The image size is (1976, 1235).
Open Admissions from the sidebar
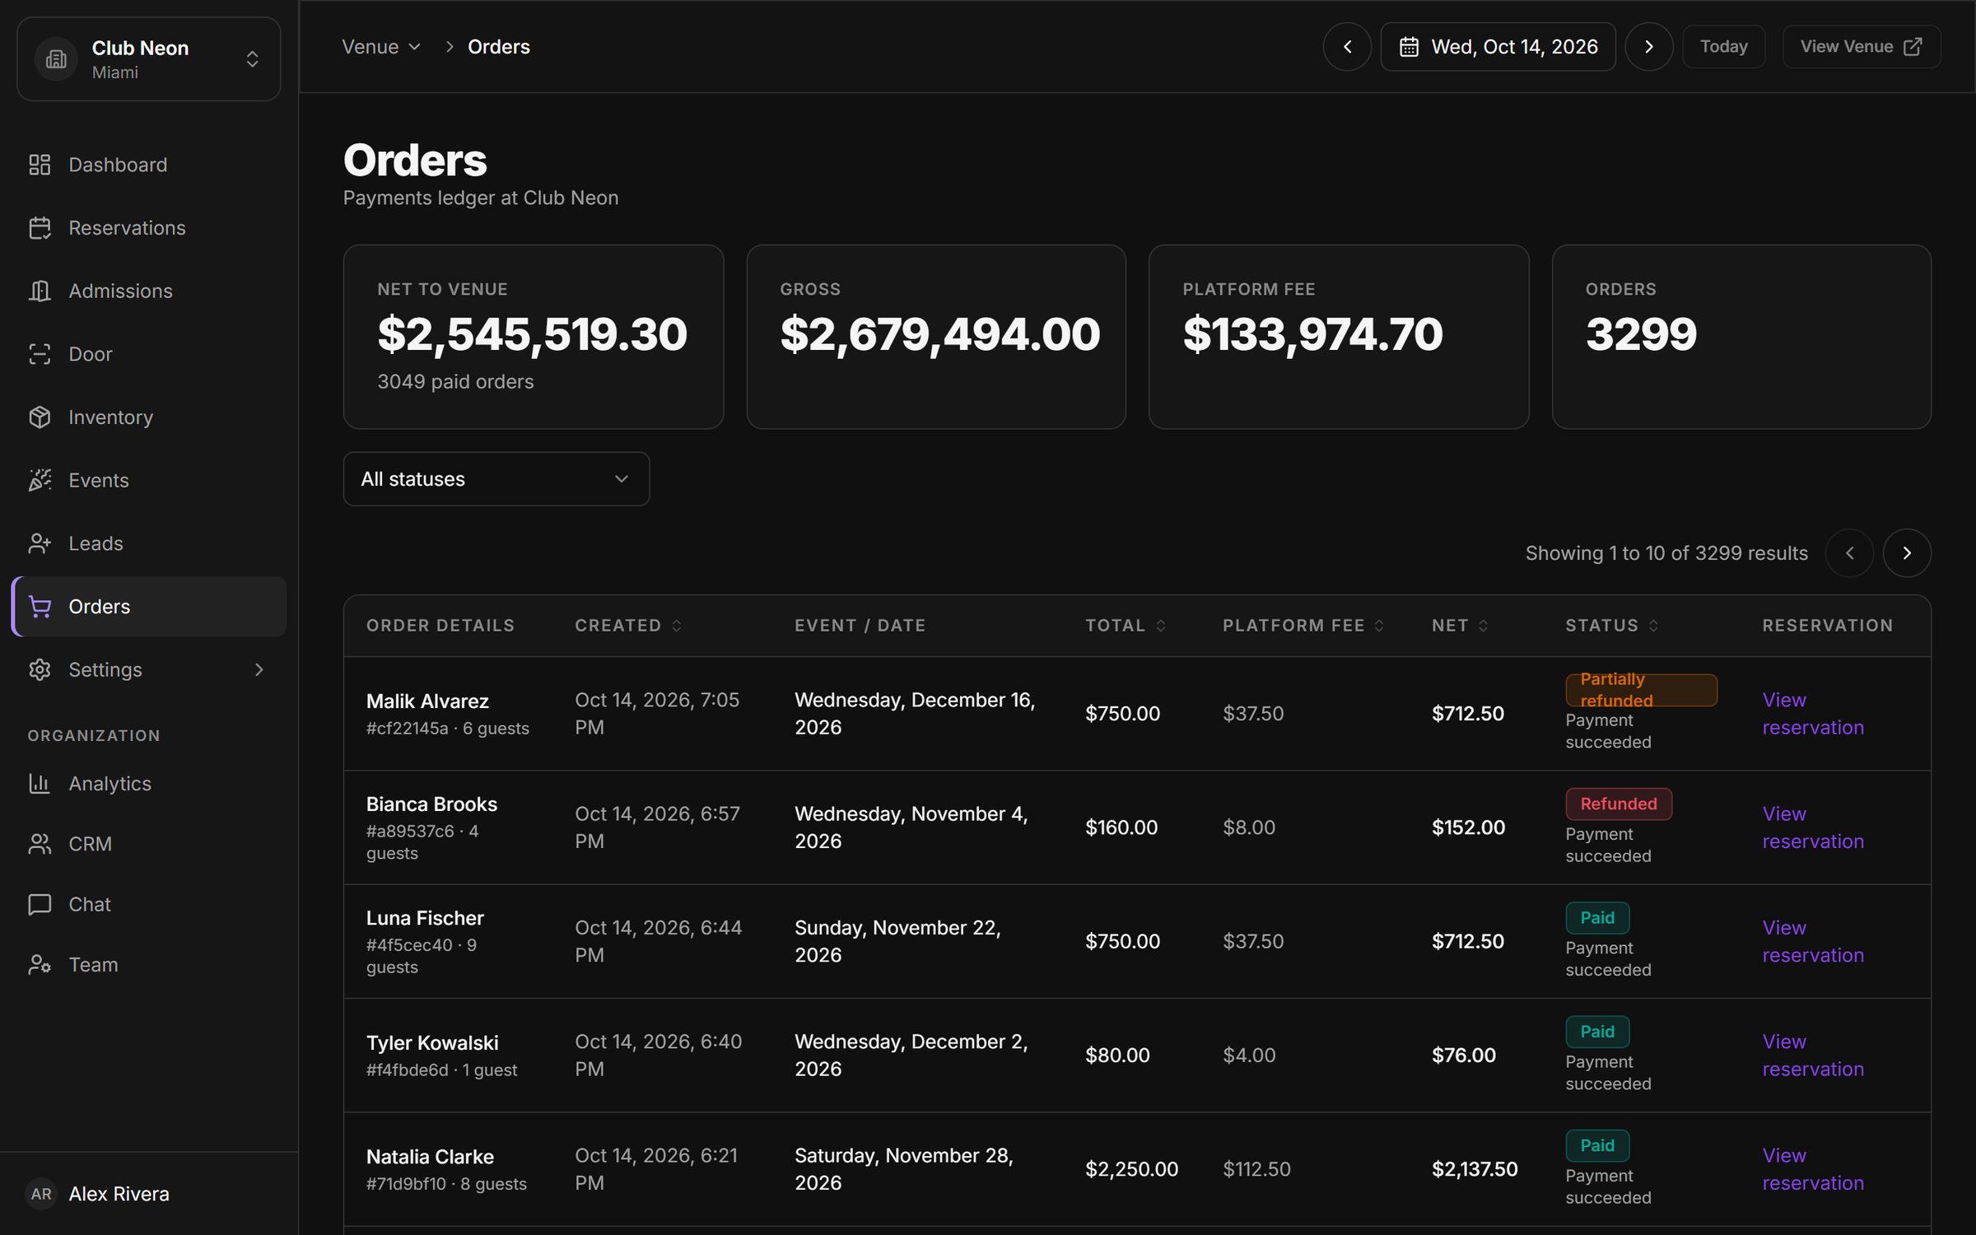tap(148, 291)
